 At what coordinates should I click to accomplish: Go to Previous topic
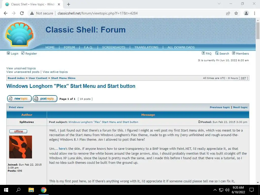[220, 107]
